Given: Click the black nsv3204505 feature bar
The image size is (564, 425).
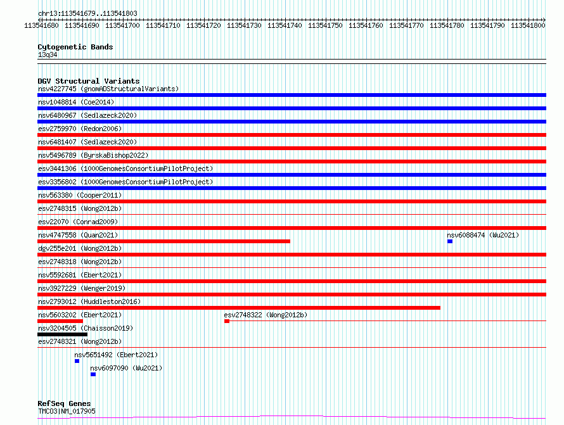Looking at the screenshot, I should (x=63, y=334).
